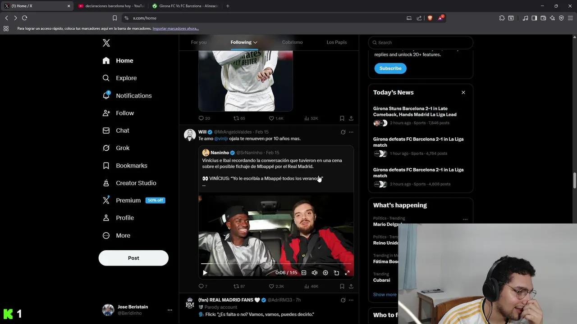
Task: Click the Search input field
Action: 421,42
